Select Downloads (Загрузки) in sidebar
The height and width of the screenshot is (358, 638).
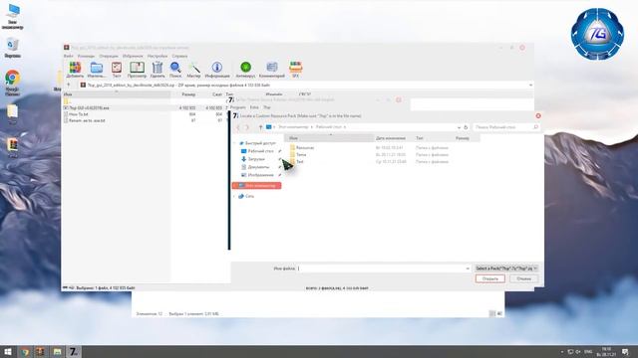tap(256, 159)
